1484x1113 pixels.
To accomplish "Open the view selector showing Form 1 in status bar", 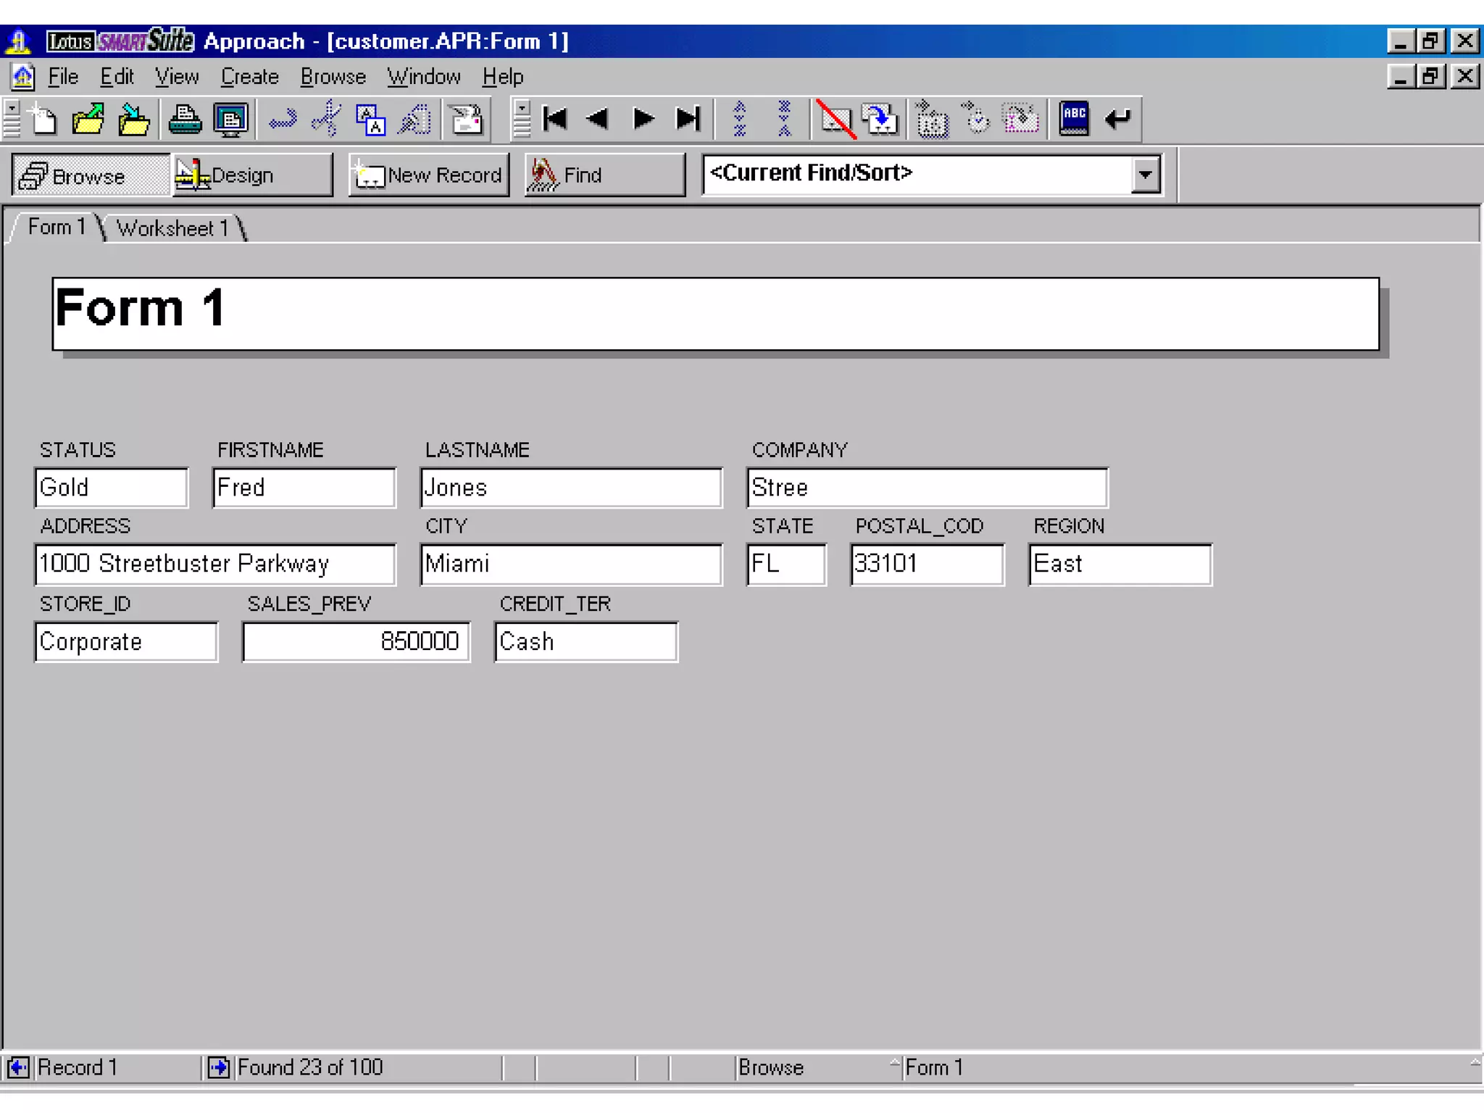I will (933, 1067).
